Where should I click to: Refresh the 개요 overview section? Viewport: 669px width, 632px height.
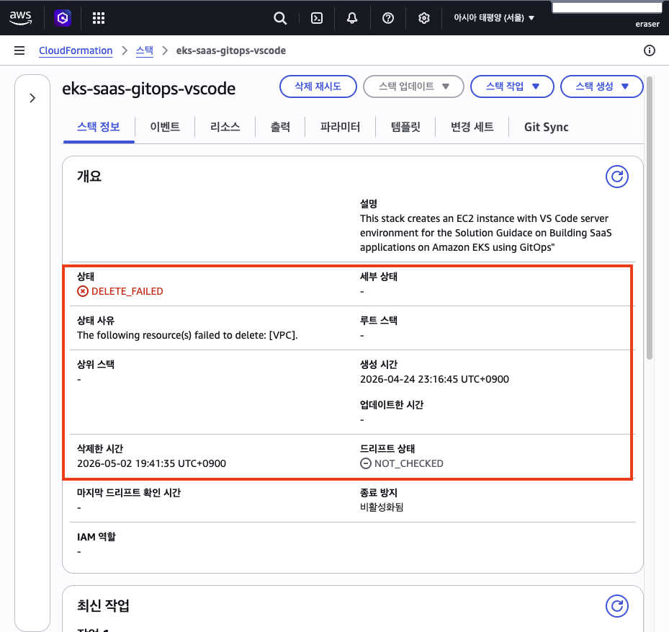[x=617, y=177]
